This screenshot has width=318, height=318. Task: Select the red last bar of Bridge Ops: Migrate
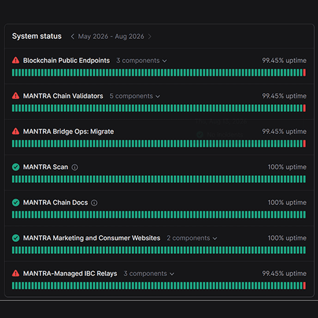(304, 143)
